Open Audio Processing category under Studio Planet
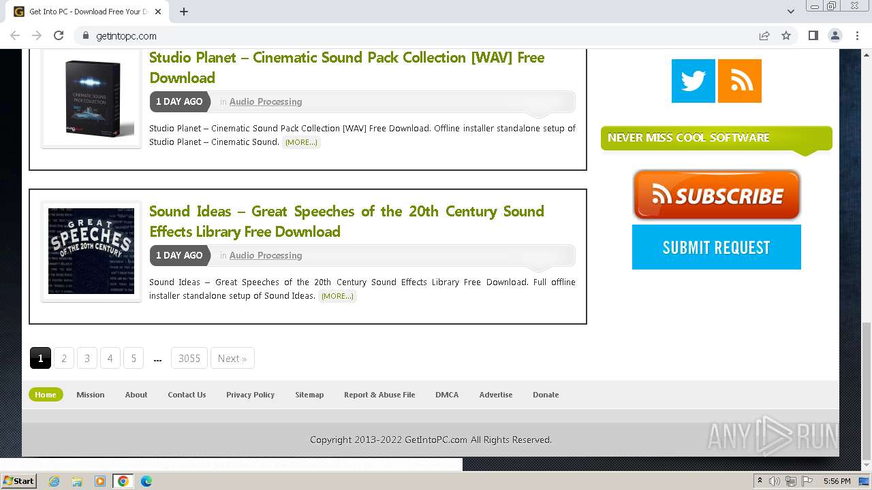The width and height of the screenshot is (872, 490). pos(266,101)
